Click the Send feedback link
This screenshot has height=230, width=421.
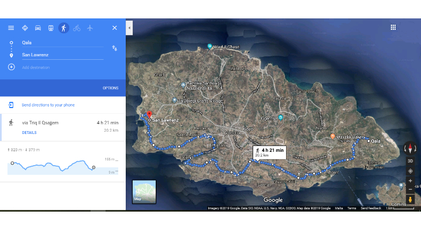(371, 208)
